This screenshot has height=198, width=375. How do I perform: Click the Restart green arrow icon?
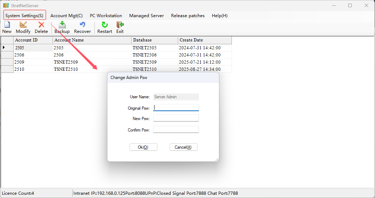(x=104, y=25)
